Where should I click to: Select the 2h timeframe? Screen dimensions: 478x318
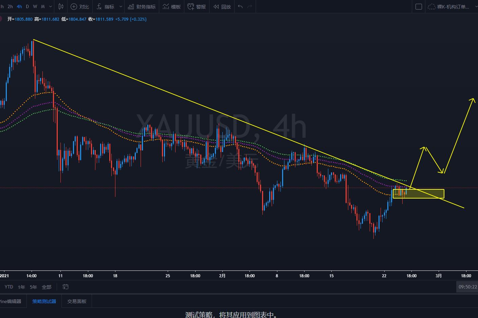pyautogui.click(x=10, y=6)
